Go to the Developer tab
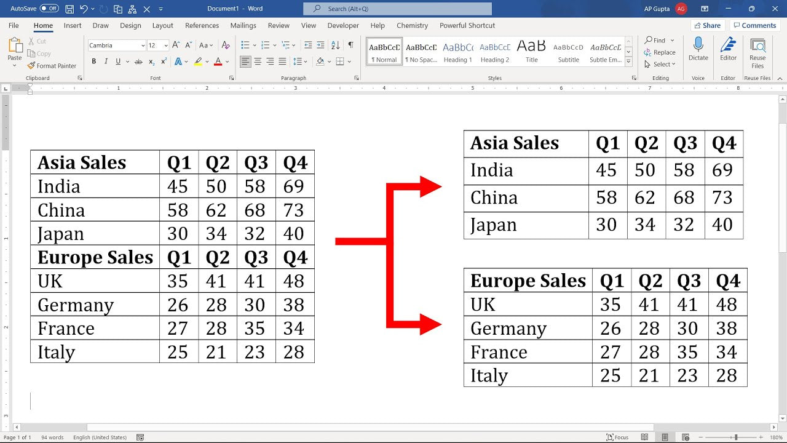The width and height of the screenshot is (787, 443). pyautogui.click(x=343, y=25)
